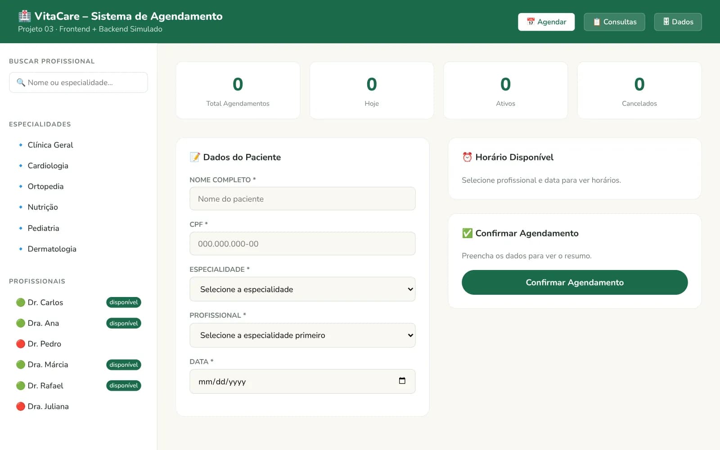The image size is (720, 450).
Task: Switch to the Dados tab
Action: (x=678, y=22)
